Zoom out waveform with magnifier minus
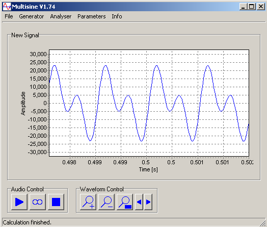267x227 pixels. coord(106,202)
